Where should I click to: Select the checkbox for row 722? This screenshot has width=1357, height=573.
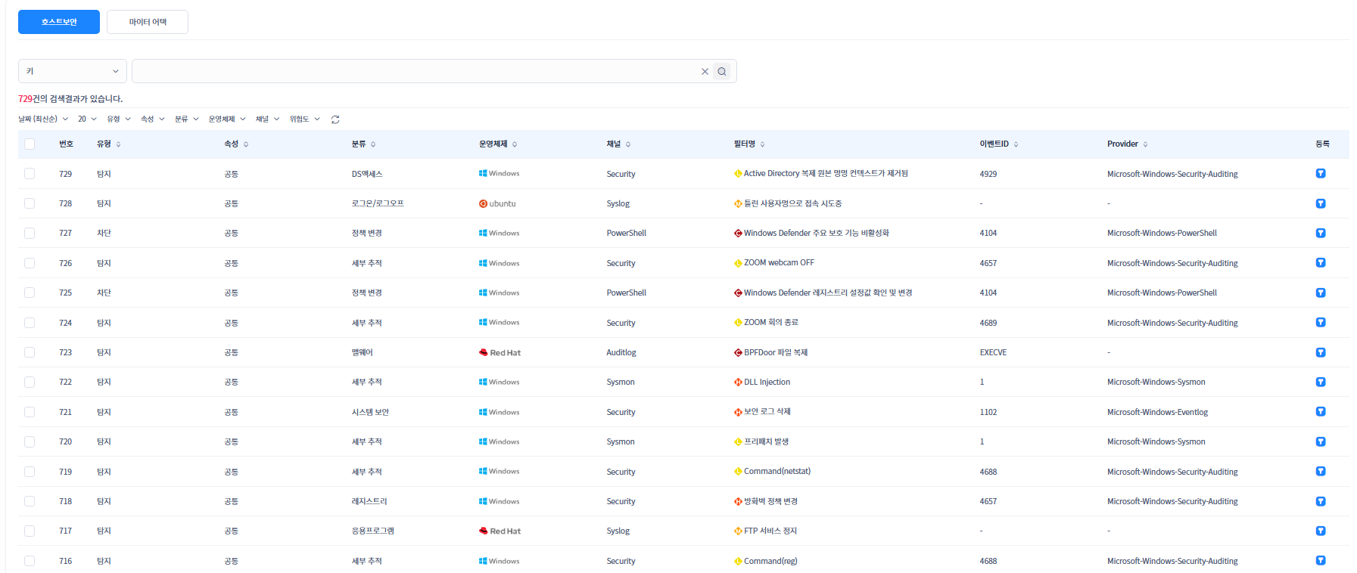[x=30, y=382]
